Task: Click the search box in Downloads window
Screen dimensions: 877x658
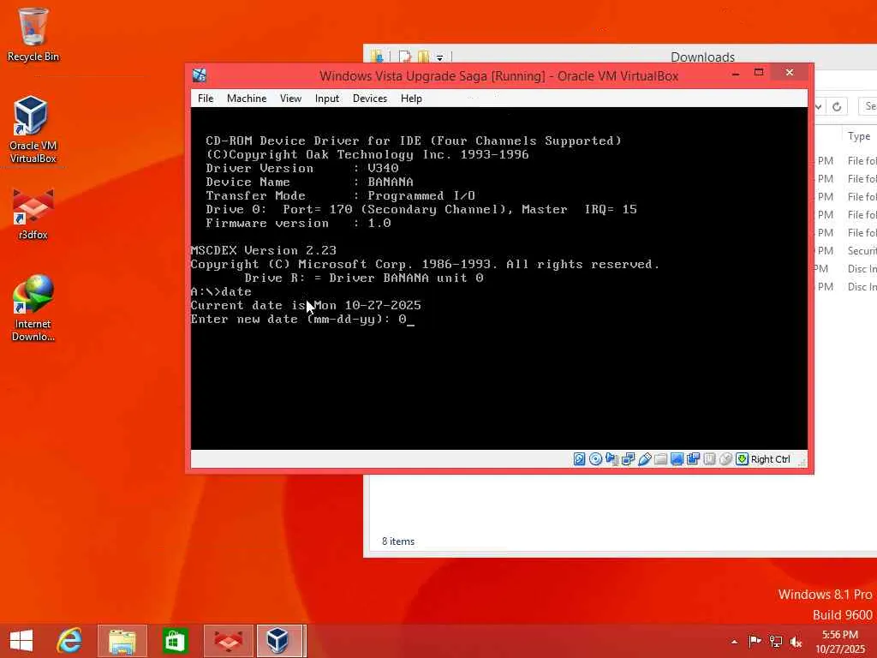Action: point(868,106)
